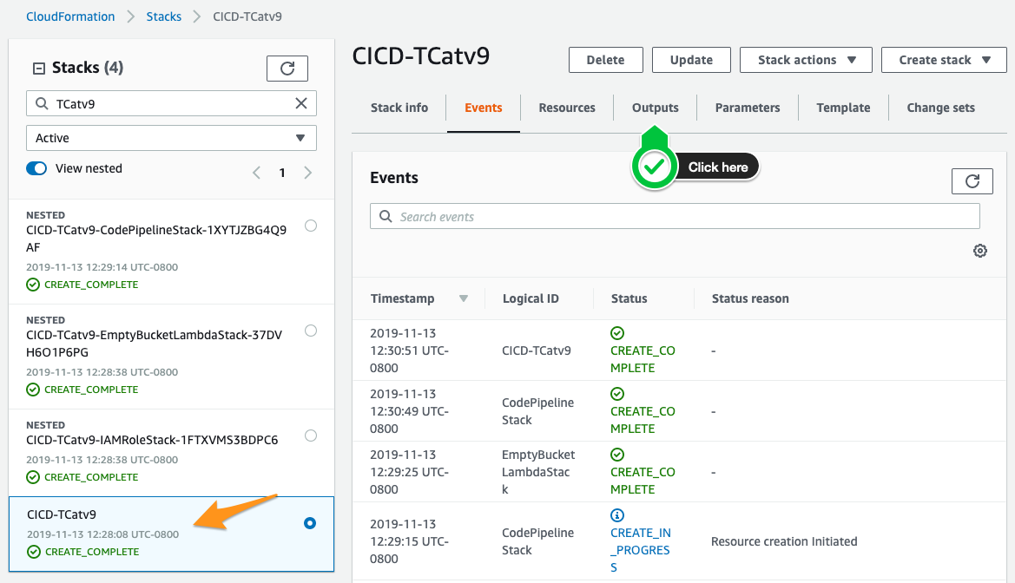This screenshot has width=1015, height=583.
Task: Open CICD-TCatv9-EmptyBucketLambdaStack nested stack
Action: coord(154,344)
